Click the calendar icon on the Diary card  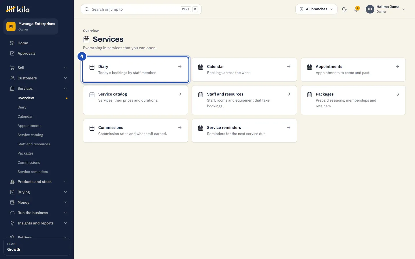pyautogui.click(x=92, y=67)
